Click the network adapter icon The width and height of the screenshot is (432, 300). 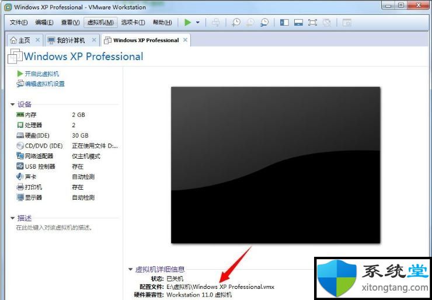(x=20, y=156)
